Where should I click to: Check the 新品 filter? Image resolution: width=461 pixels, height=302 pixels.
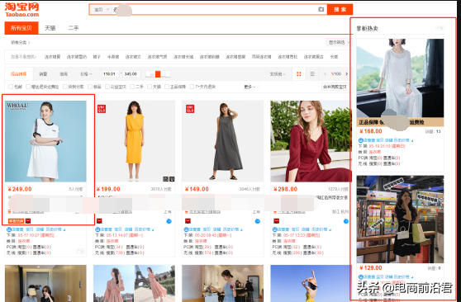[90, 87]
